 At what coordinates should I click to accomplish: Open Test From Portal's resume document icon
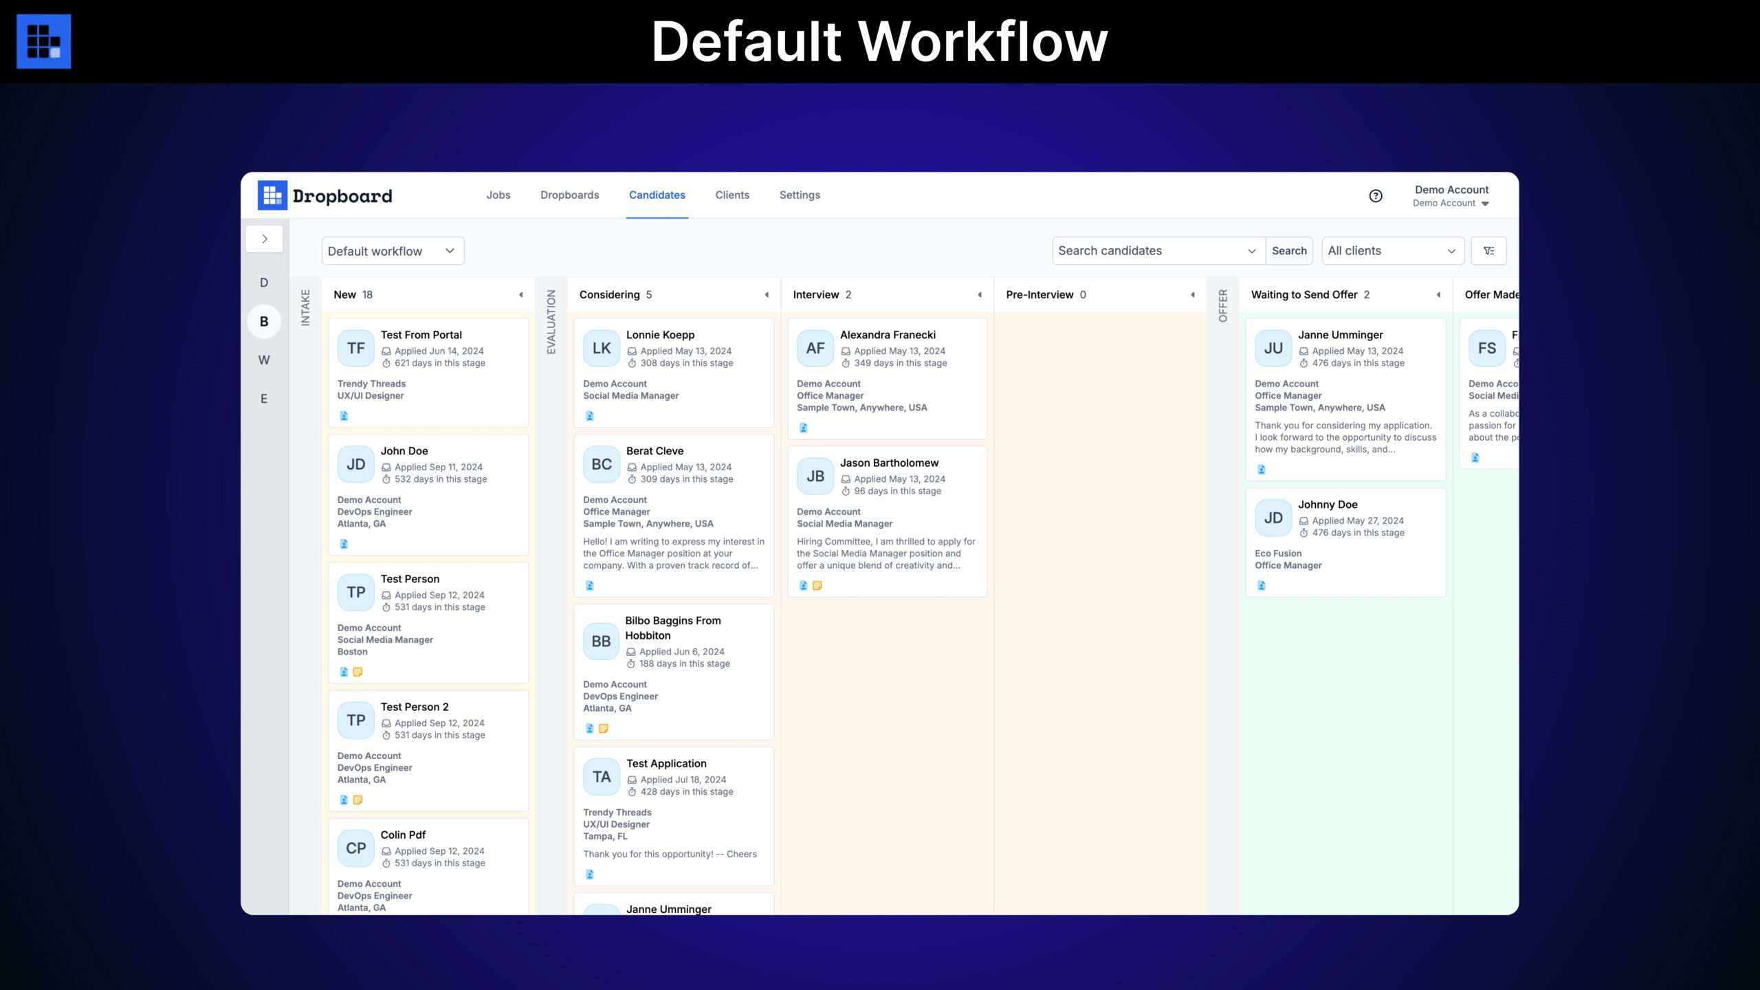(x=344, y=416)
